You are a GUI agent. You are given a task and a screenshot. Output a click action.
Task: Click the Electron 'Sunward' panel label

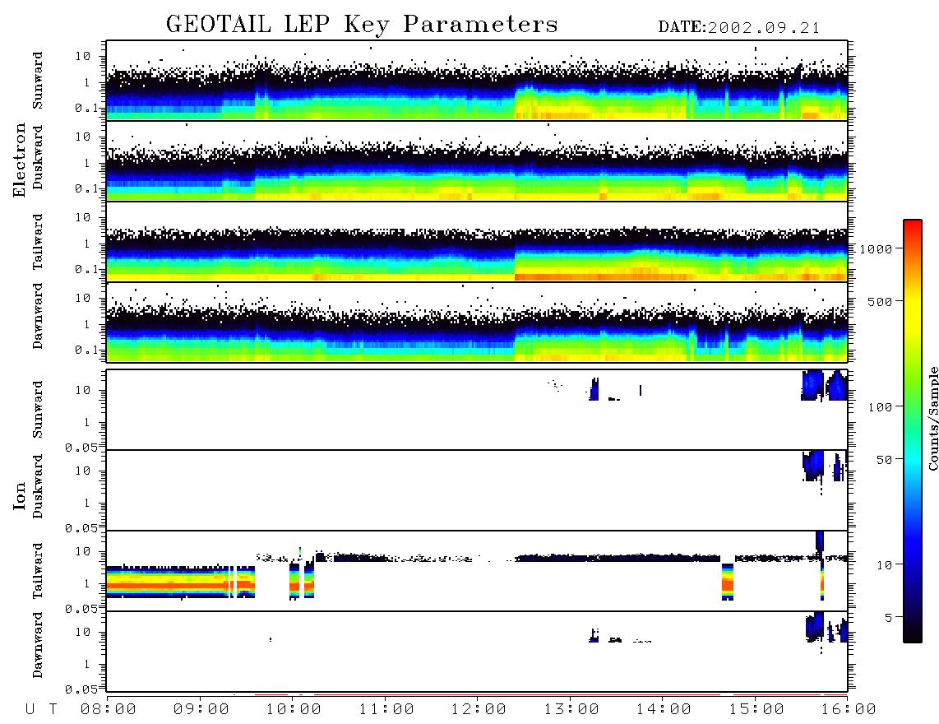pyautogui.click(x=38, y=81)
